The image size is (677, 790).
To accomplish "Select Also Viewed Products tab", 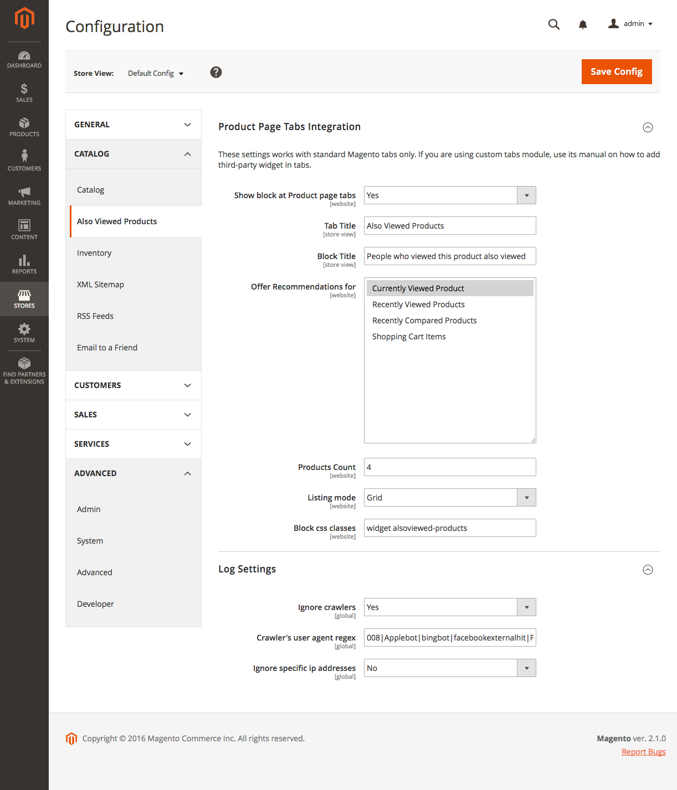I will (x=136, y=221).
